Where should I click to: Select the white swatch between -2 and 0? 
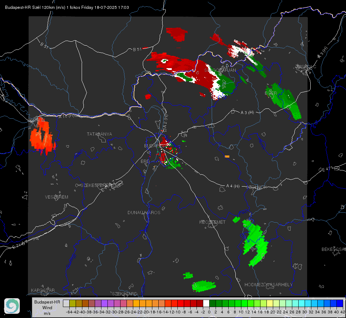pos(206,303)
